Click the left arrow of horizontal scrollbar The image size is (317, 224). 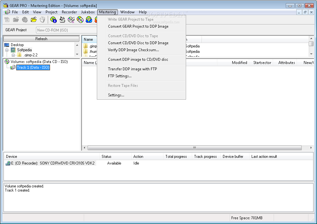84,148
